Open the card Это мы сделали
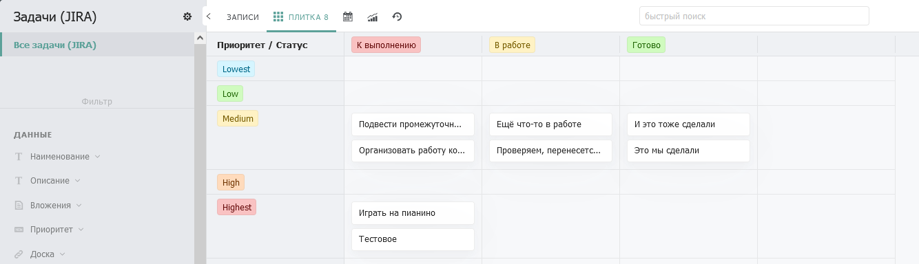Image resolution: width=919 pixels, height=264 pixels. 688,151
